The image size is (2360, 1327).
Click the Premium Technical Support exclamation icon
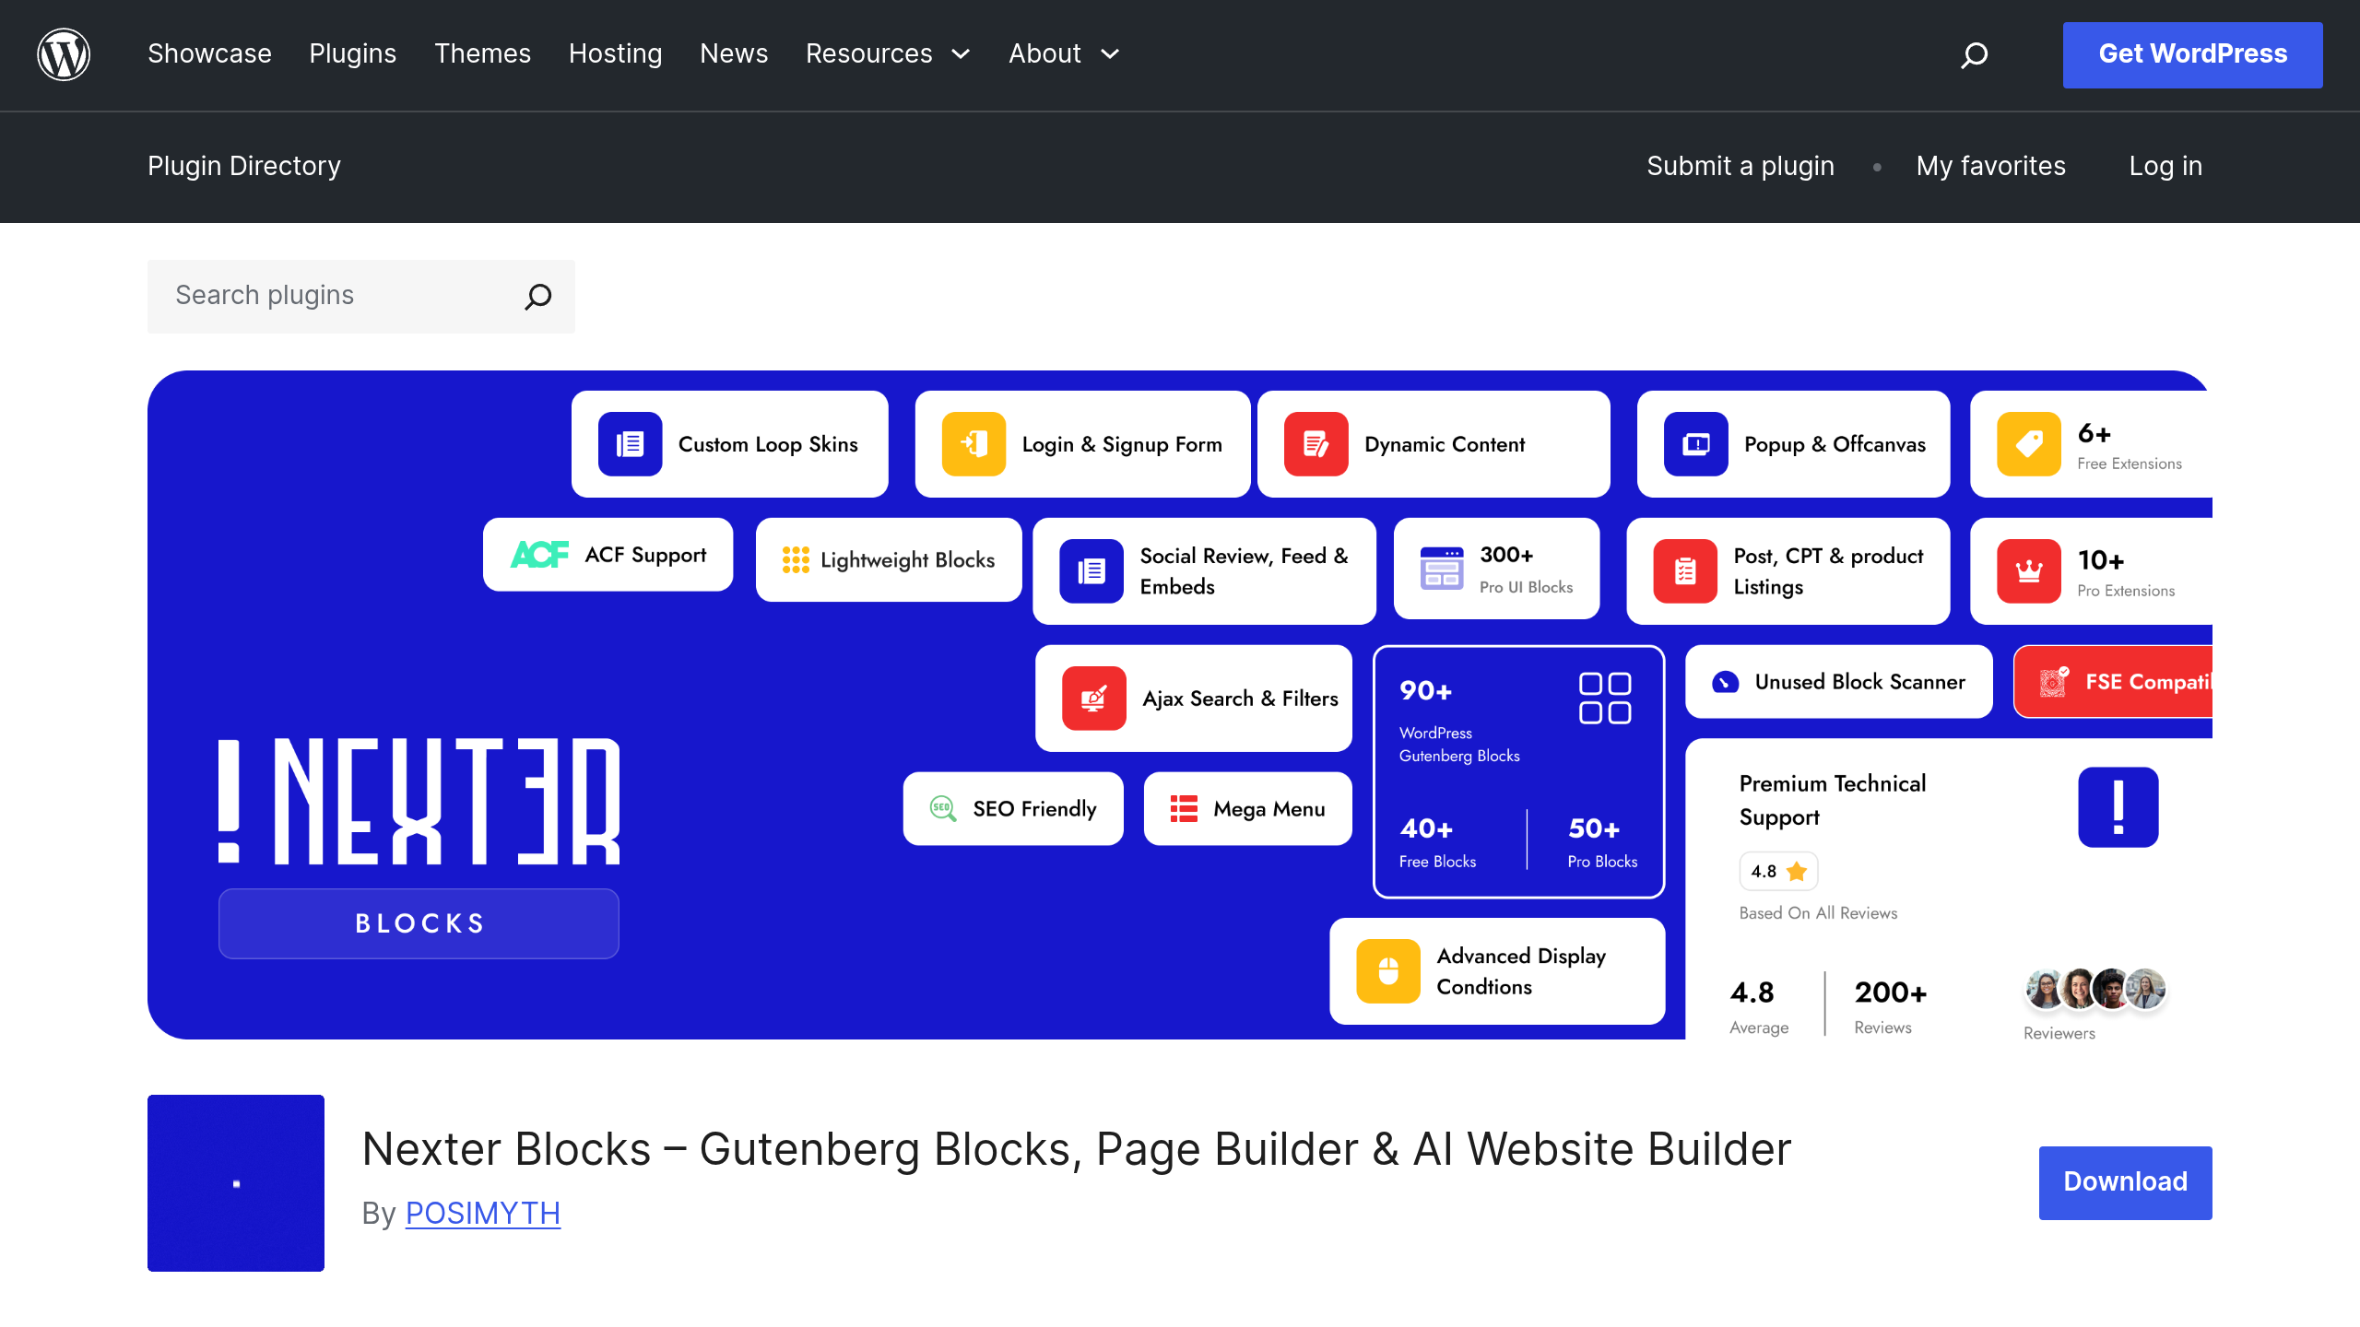[2118, 807]
